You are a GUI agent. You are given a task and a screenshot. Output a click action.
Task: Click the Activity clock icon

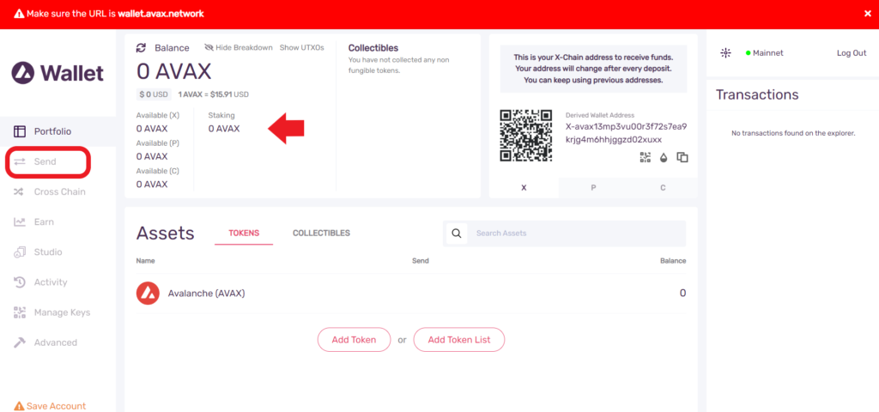[20, 282]
